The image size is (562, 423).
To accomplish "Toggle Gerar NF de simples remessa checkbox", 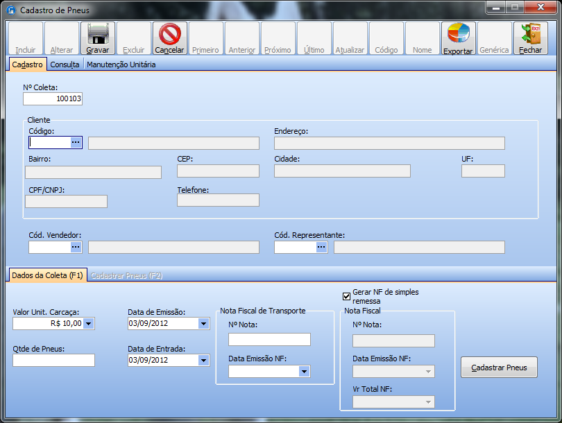I will tap(347, 297).
